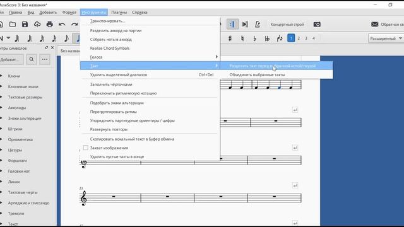Choose Realize Chord Symbols entry
The height and width of the screenshot is (227, 404).
[x=150, y=48]
